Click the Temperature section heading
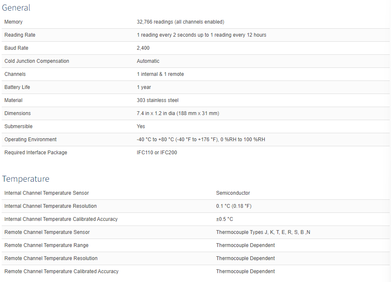391x282 pixels. tap(26, 179)
